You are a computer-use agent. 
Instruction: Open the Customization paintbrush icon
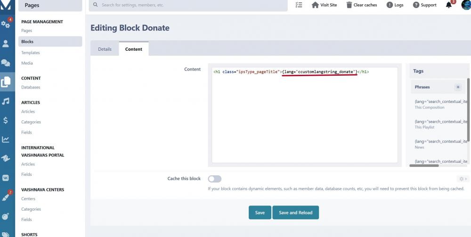point(5,197)
